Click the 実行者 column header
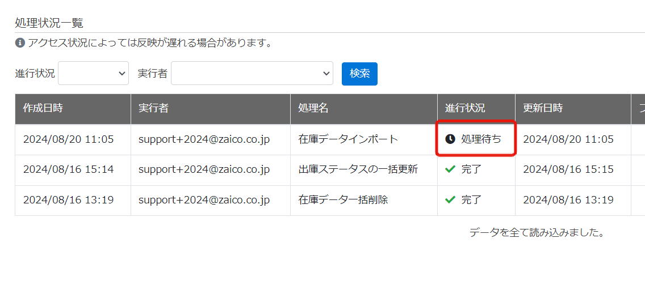This screenshot has width=645, height=285. click(211, 109)
